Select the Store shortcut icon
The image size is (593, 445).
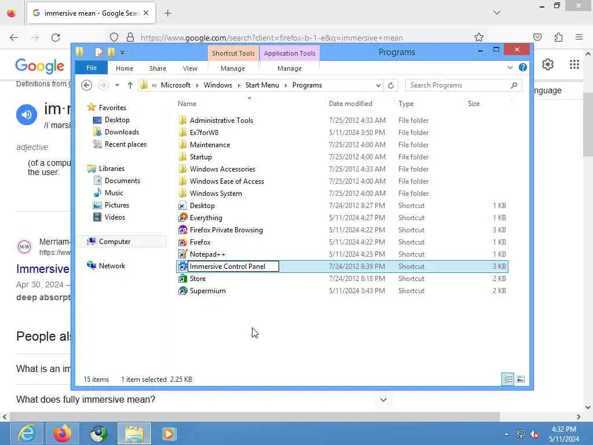pyautogui.click(x=182, y=279)
